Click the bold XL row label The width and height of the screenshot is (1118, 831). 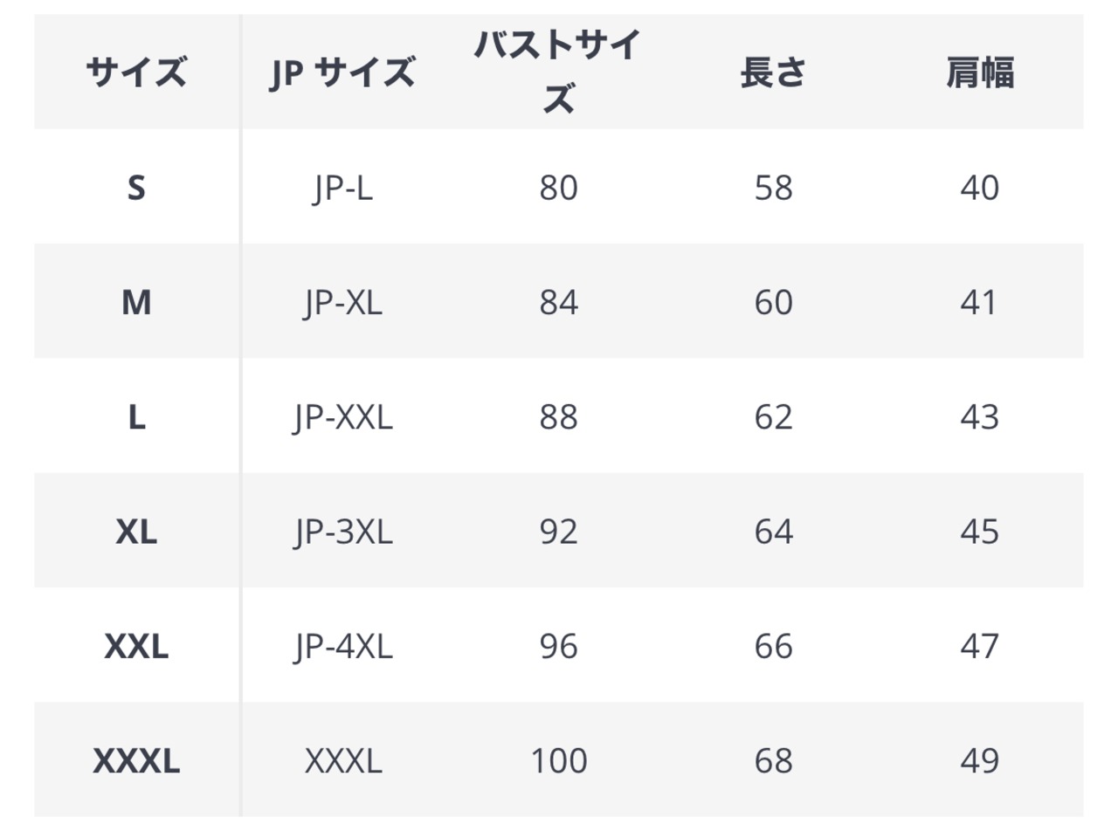pos(136,532)
